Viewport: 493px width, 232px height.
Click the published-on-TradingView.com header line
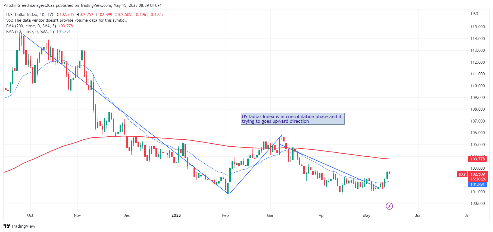(83, 5)
